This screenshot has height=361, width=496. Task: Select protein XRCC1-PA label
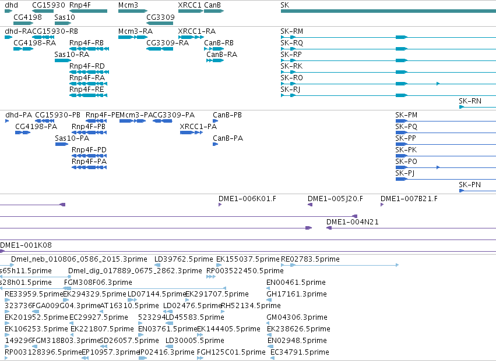point(198,127)
